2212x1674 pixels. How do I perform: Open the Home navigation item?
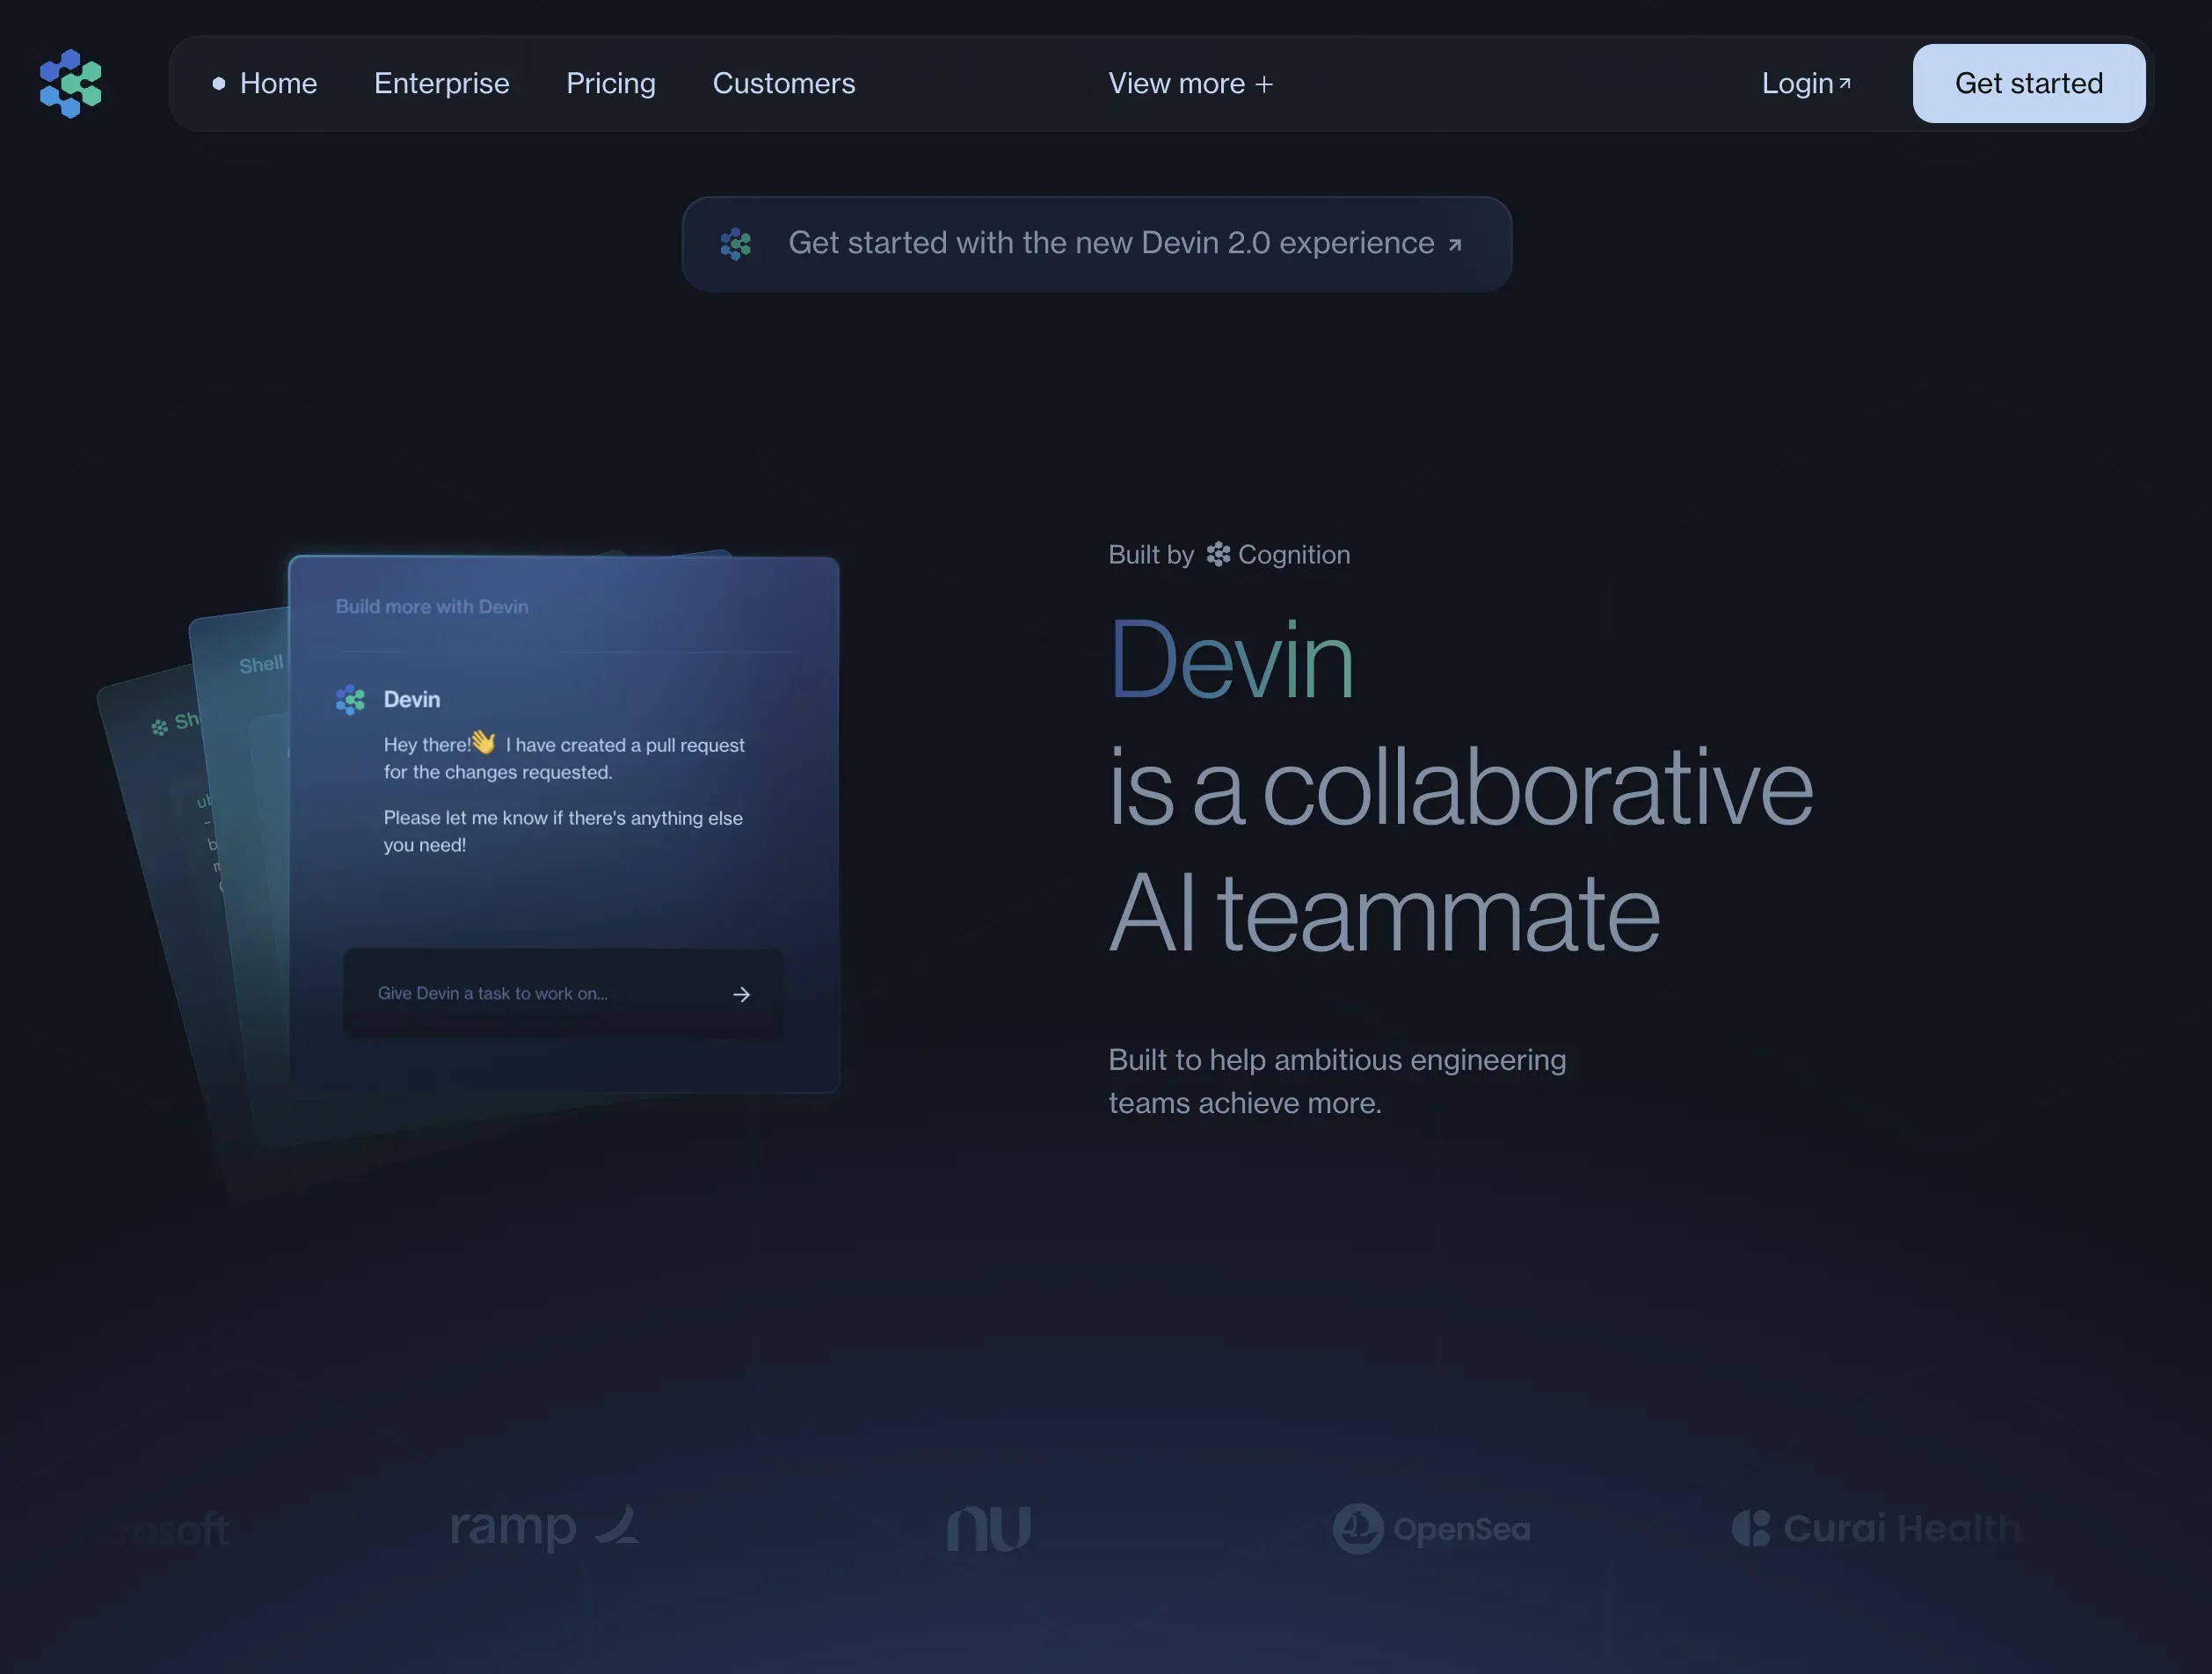click(x=279, y=84)
